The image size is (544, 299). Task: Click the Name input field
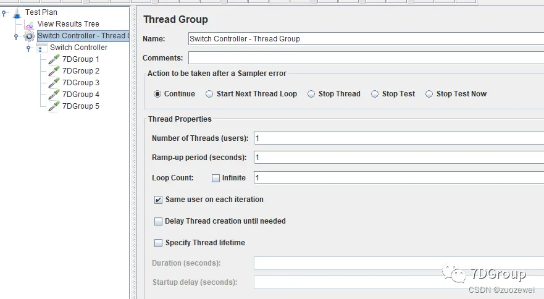tap(366, 39)
